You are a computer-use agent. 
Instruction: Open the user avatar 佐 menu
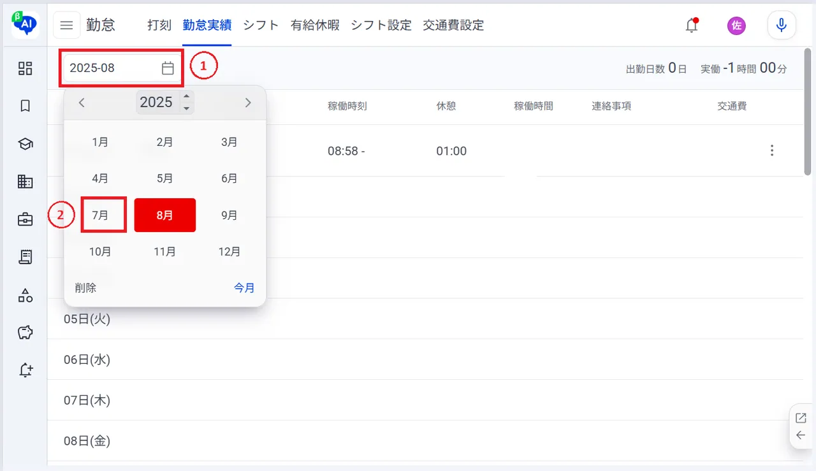pos(736,25)
